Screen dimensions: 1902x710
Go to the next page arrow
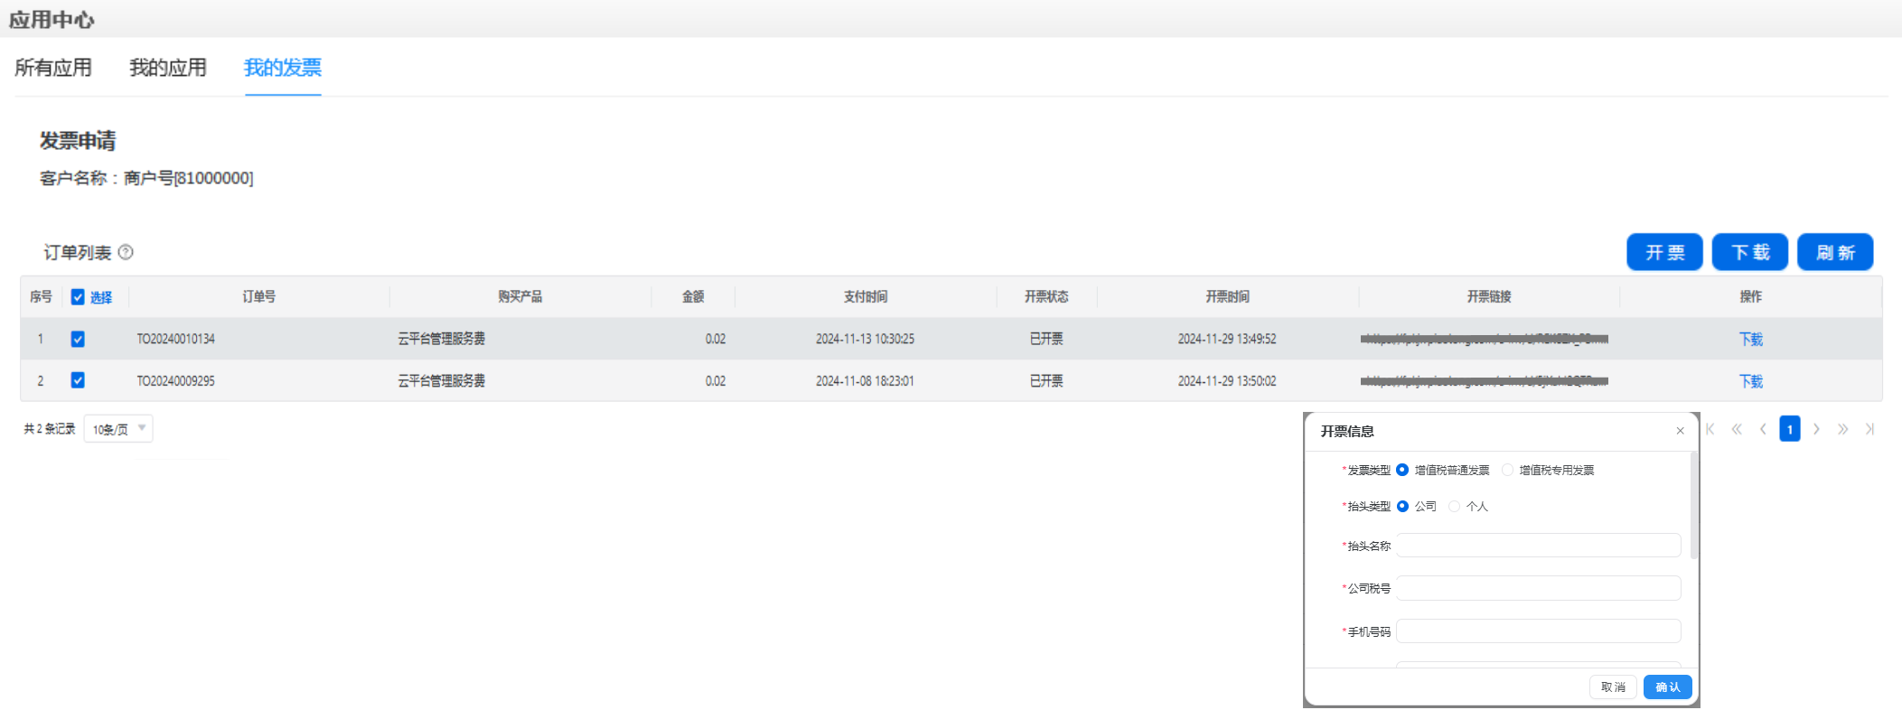tap(1816, 429)
